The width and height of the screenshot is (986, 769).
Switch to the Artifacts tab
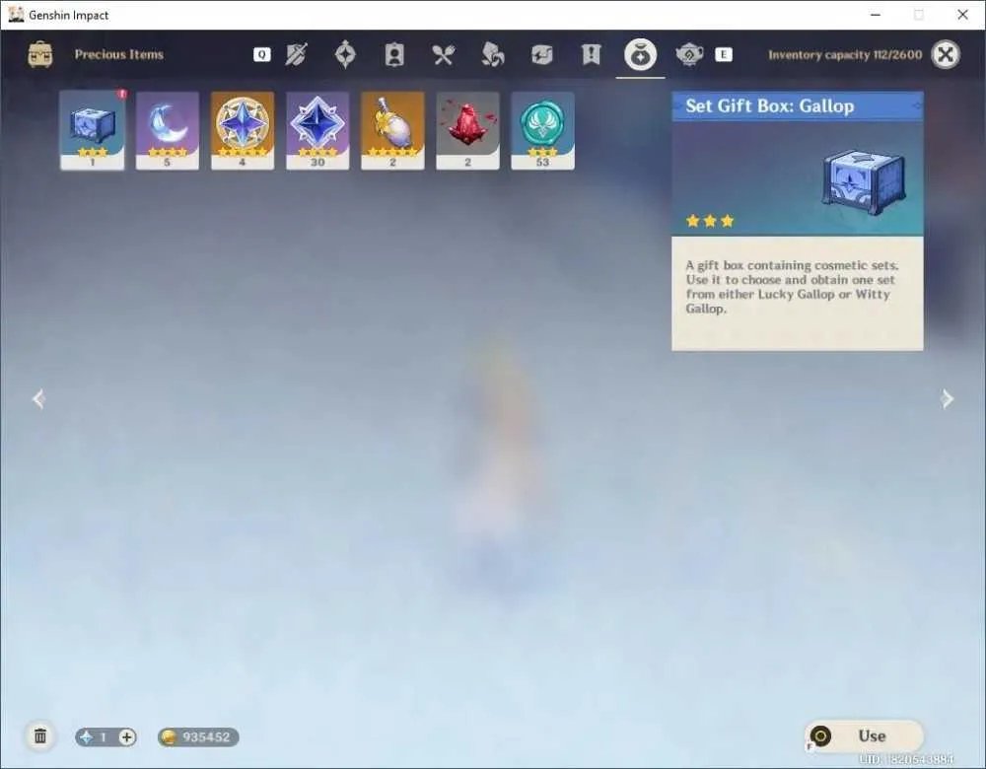click(x=344, y=54)
